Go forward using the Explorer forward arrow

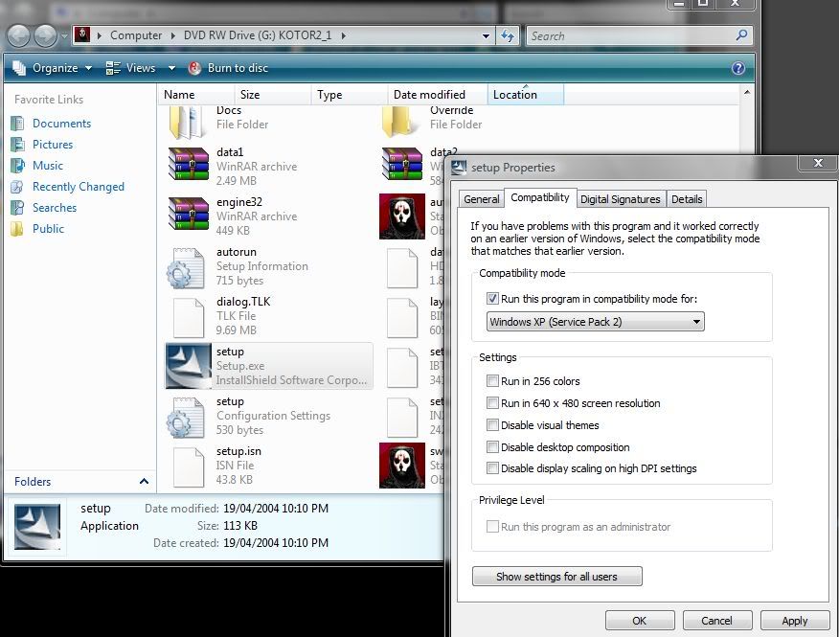pyautogui.click(x=45, y=35)
